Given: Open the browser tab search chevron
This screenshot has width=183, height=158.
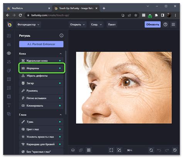Looking at the screenshot, I should [x=148, y=6].
